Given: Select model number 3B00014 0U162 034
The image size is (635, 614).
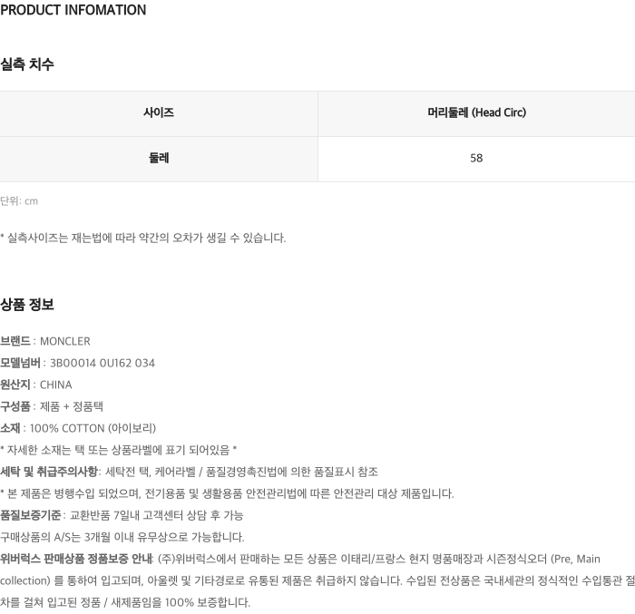Looking at the screenshot, I should click(x=102, y=363).
